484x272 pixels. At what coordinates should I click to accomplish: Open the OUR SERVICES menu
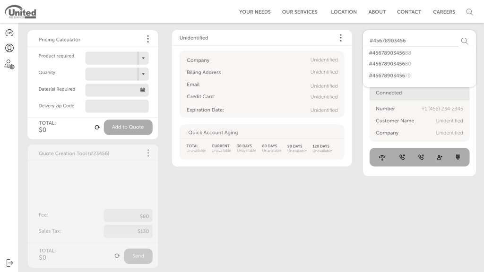[300, 12]
